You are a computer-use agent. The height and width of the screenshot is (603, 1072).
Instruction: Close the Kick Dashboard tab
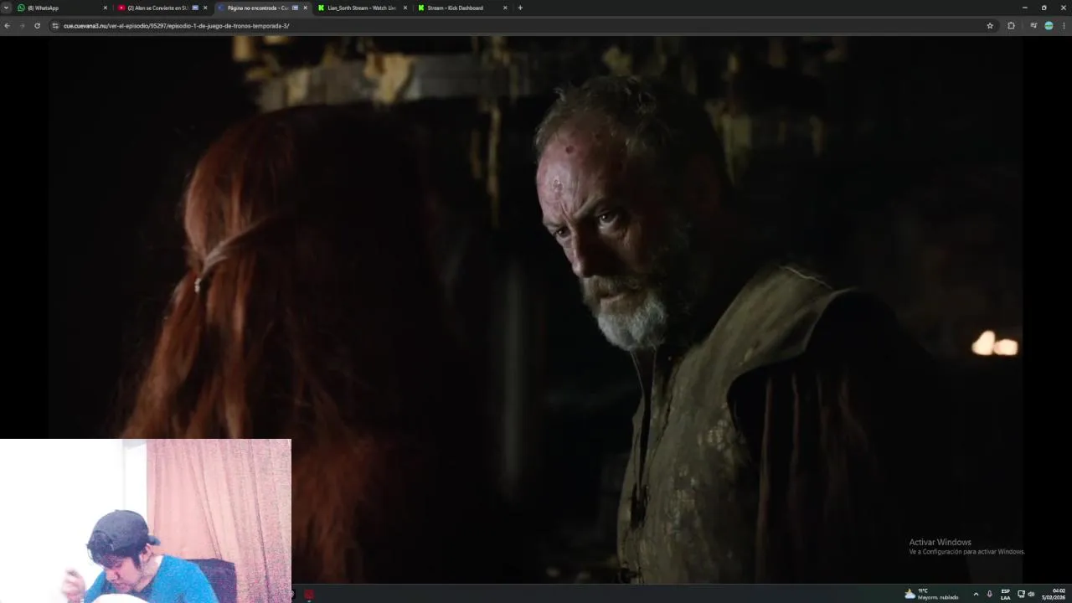click(505, 8)
